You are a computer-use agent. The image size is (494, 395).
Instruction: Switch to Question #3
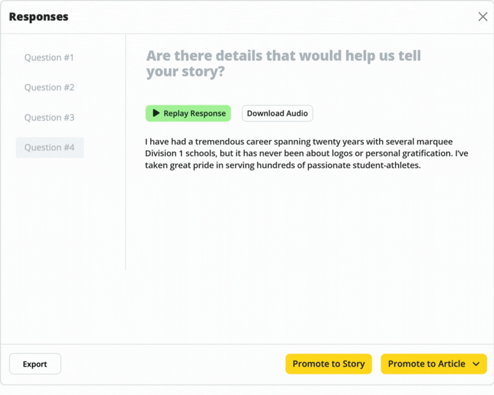click(x=49, y=118)
